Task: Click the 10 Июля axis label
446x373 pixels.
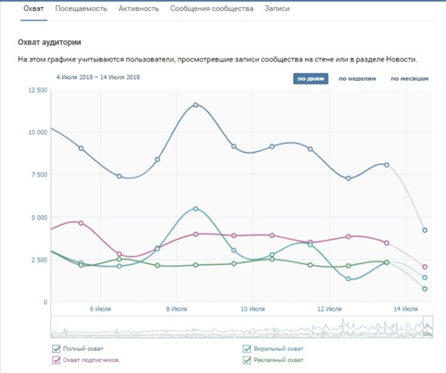Action: point(253,309)
